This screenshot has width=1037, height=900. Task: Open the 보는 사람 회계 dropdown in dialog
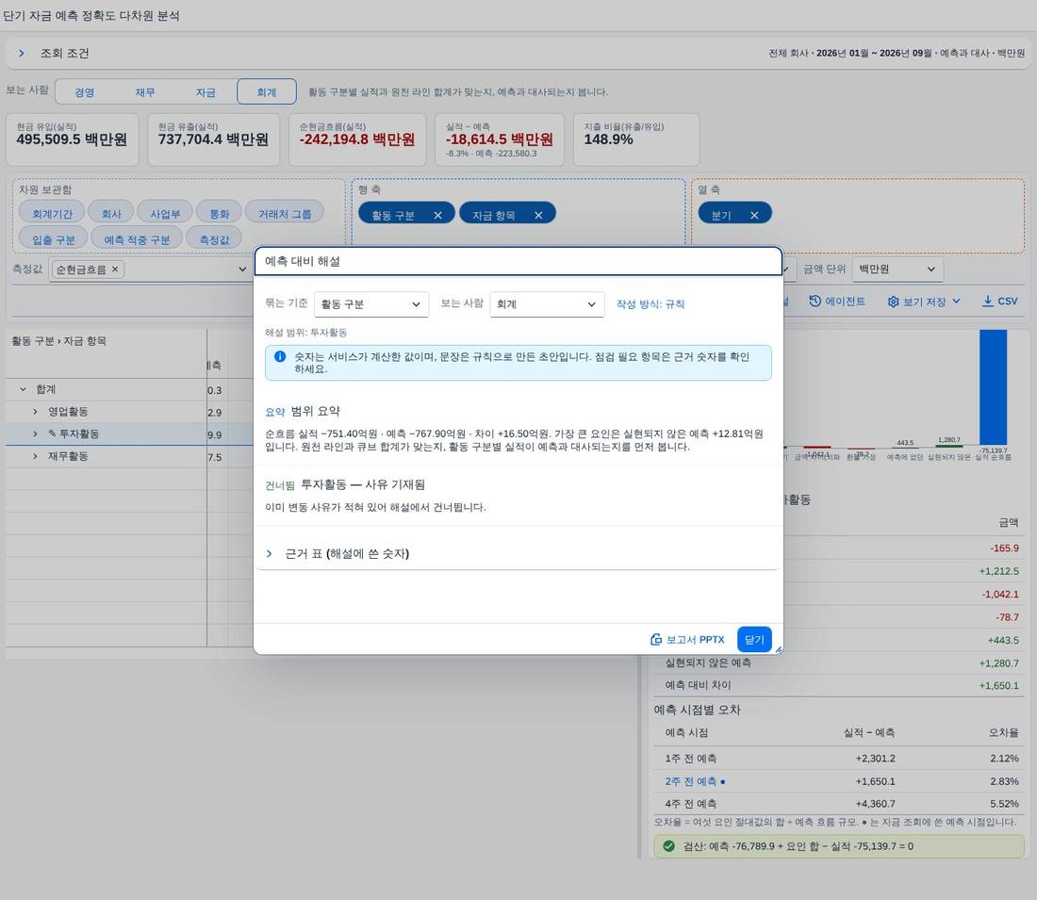pyautogui.click(x=547, y=304)
